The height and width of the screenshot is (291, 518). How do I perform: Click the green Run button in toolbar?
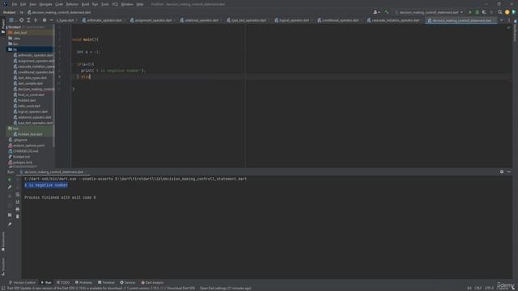coord(469,12)
